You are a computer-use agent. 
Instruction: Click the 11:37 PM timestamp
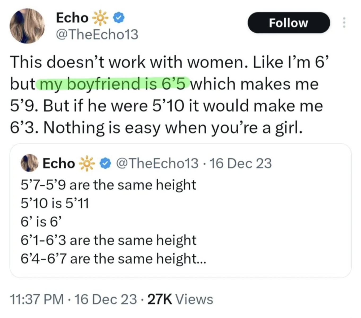click(x=37, y=299)
